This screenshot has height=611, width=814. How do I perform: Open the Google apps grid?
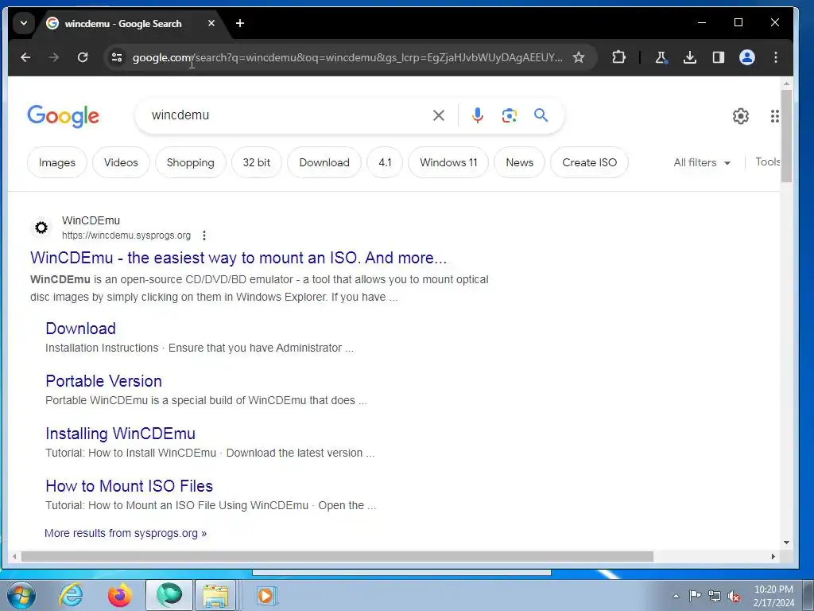(x=774, y=116)
